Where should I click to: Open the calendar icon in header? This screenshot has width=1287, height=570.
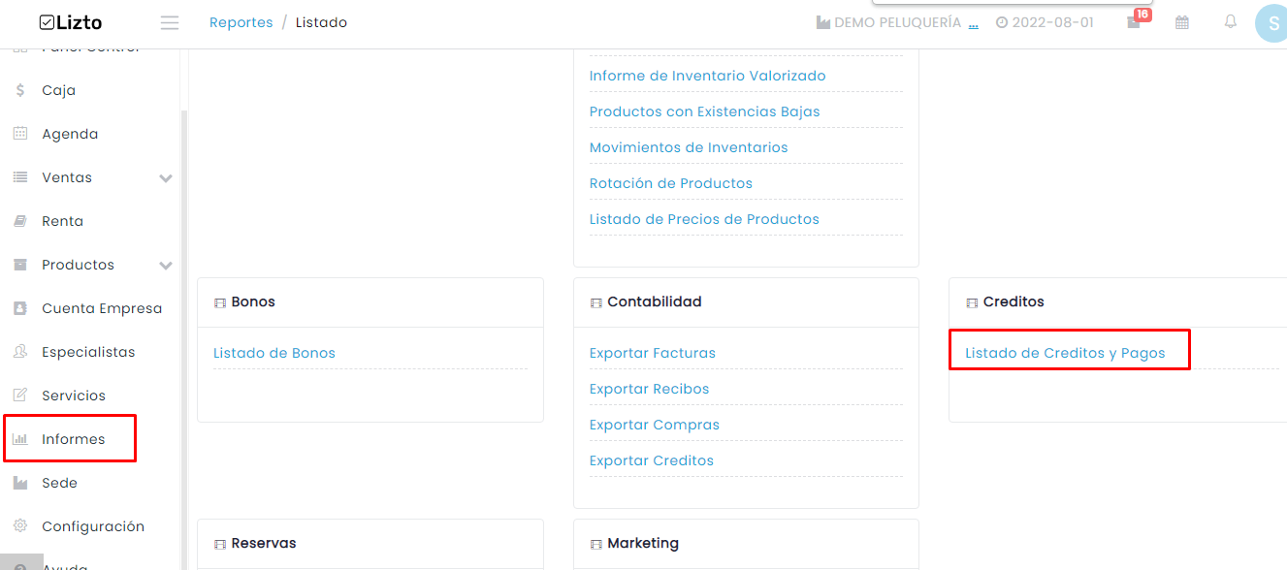(x=1181, y=22)
